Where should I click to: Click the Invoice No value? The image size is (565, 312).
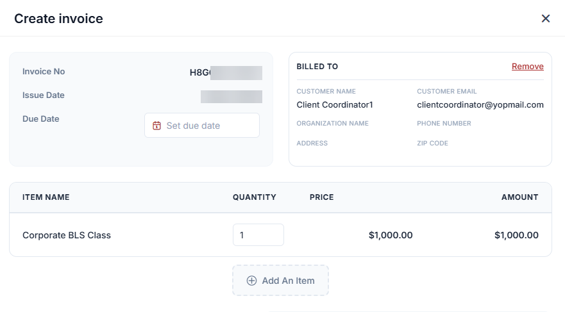(x=226, y=72)
